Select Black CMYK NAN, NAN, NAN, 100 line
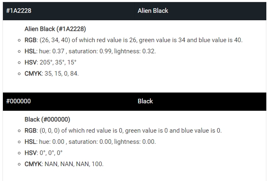This screenshot has height=181, width=268. [x=64, y=164]
